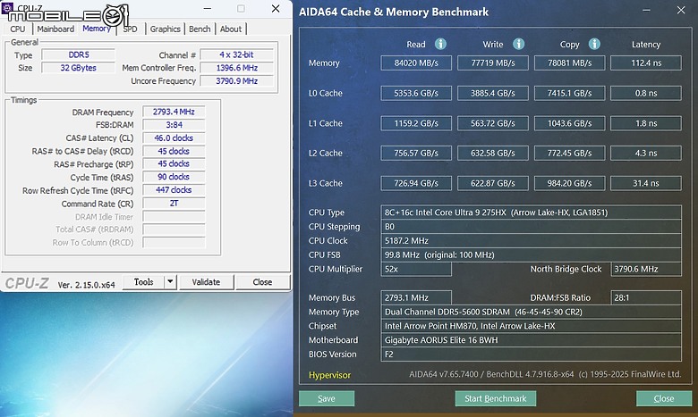Click the L3 Cache Latency value 31.4 ns
This screenshot has height=417, width=698.
tap(646, 183)
